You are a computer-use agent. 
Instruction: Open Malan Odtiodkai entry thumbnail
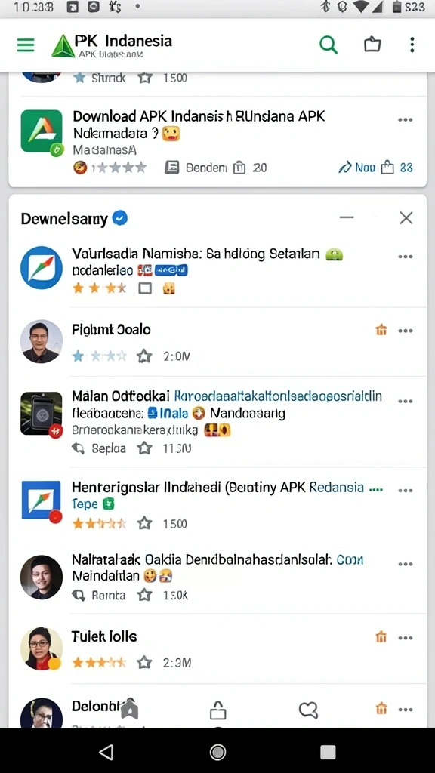point(42,414)
